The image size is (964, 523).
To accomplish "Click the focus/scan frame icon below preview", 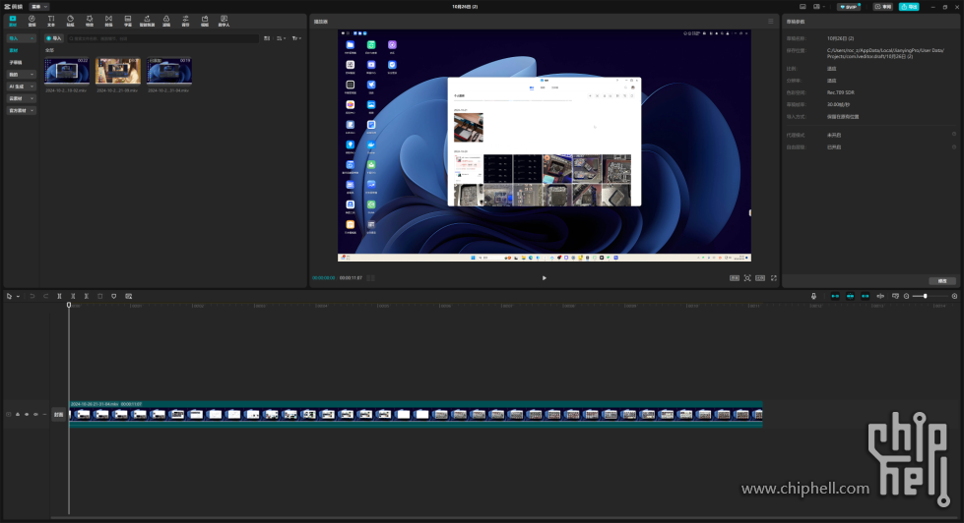I will click(747, 278).
